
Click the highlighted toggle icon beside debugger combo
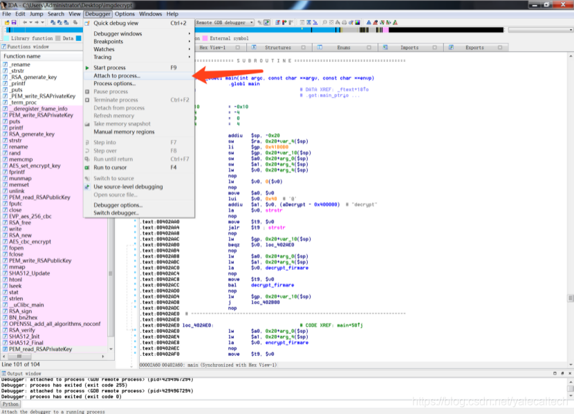(x=267, y=23)
